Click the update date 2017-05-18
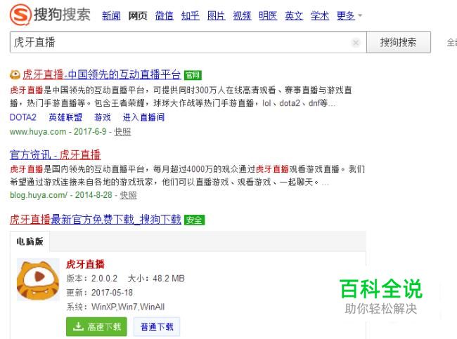 click(112, 293)
